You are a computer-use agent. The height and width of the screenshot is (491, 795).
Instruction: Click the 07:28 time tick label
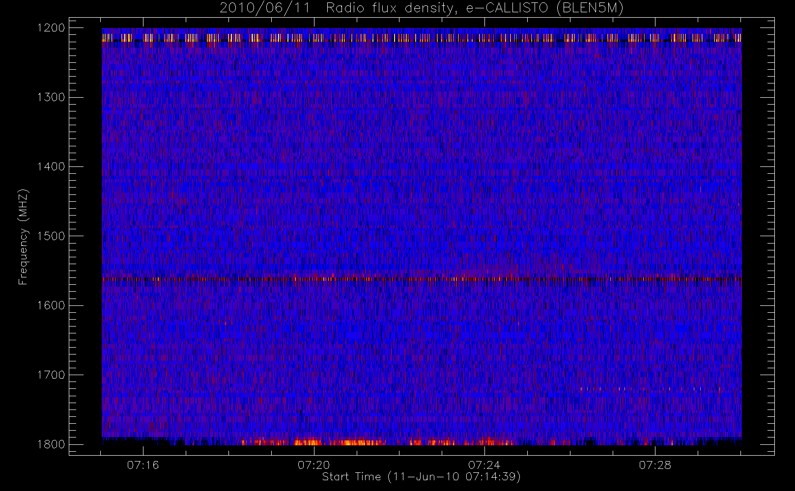click(655, 465)
